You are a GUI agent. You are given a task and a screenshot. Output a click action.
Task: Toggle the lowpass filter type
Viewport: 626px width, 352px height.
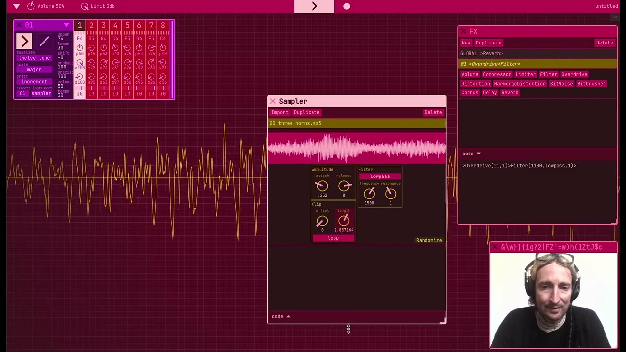tap(380, 176)
